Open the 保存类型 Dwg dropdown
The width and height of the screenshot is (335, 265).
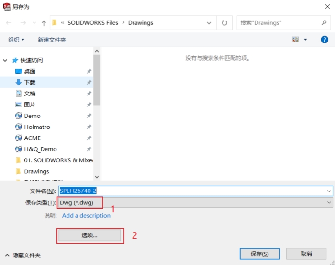click(195, 202)
